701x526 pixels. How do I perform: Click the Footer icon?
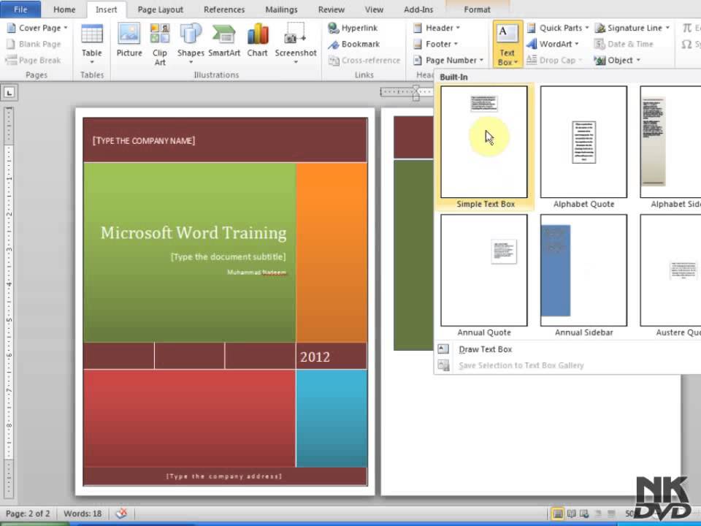click(x=418, y=44)
